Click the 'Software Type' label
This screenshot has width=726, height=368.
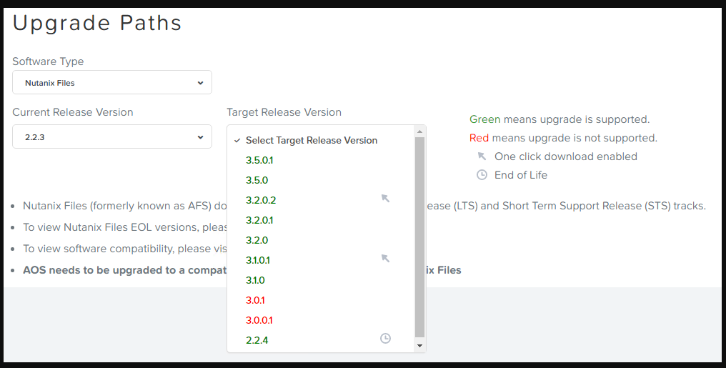(48, 61)
